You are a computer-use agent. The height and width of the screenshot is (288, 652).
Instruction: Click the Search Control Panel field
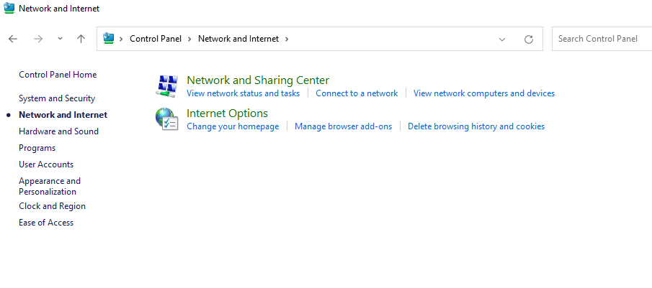pyautogui.click(x=602, y=39)
